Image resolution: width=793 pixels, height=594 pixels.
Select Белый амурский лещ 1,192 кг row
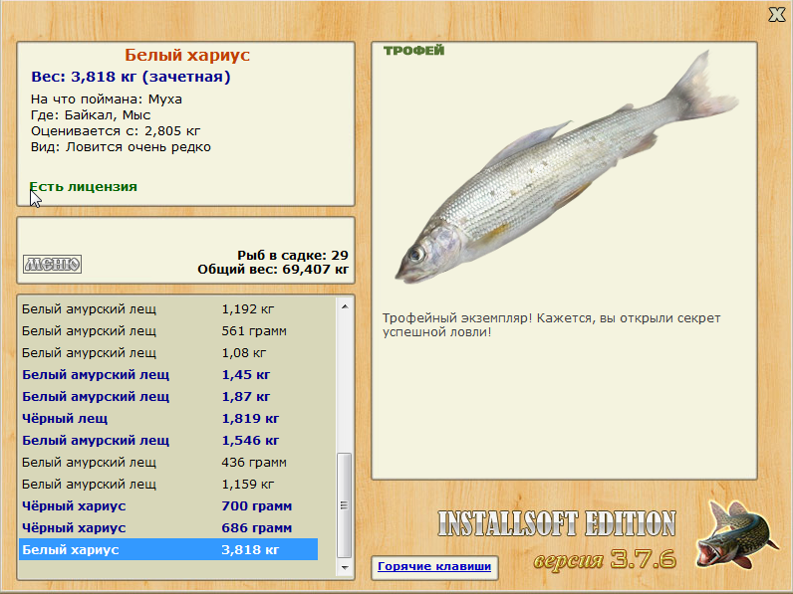point(168,309)
